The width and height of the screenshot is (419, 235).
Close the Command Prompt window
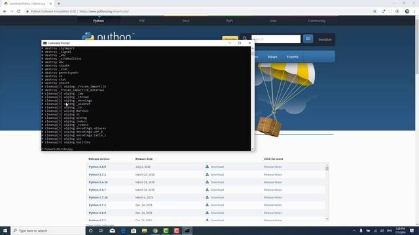pos(249,43)
